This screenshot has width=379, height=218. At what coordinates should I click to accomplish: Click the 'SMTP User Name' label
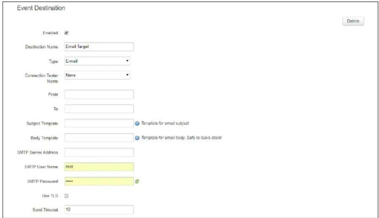(x=41, y=167)
